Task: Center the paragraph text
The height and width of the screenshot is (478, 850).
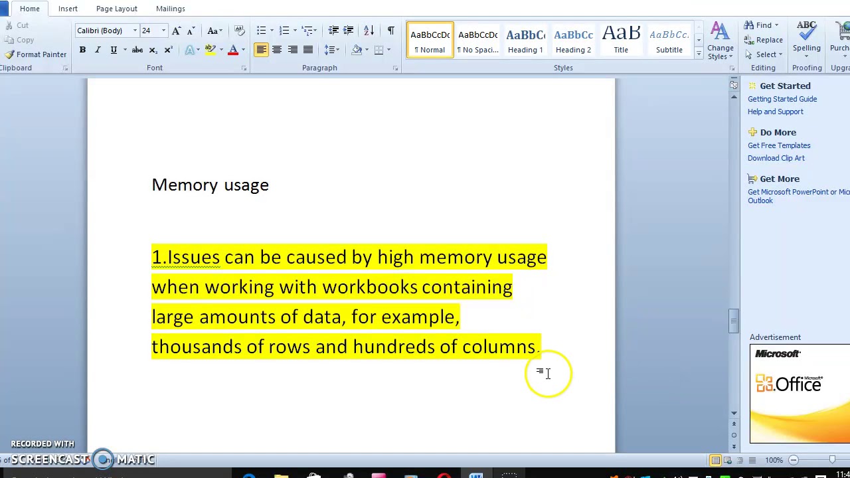Action: click(x=277, y=50)
